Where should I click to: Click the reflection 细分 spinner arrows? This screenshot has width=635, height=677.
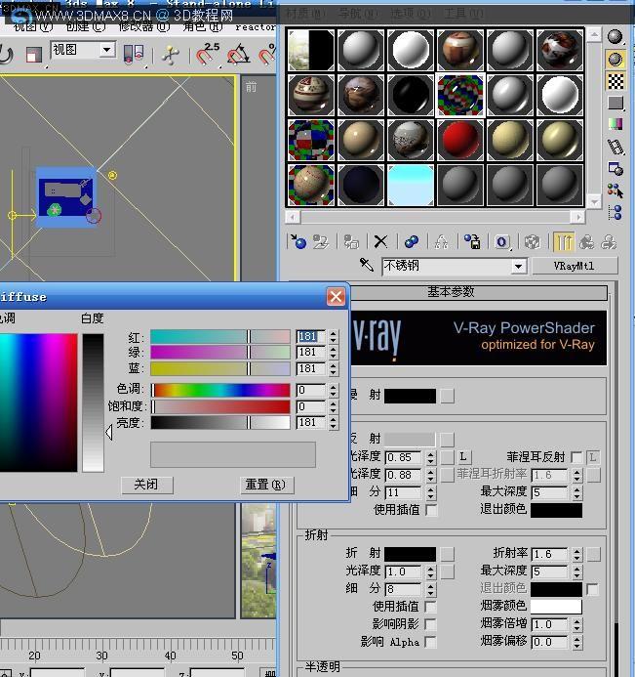point(431,492)
